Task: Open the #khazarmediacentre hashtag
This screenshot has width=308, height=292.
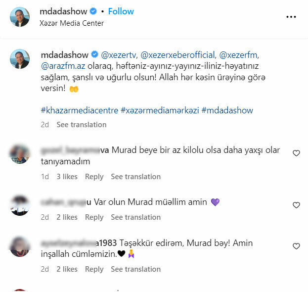Action: click(x=80, y=110)
